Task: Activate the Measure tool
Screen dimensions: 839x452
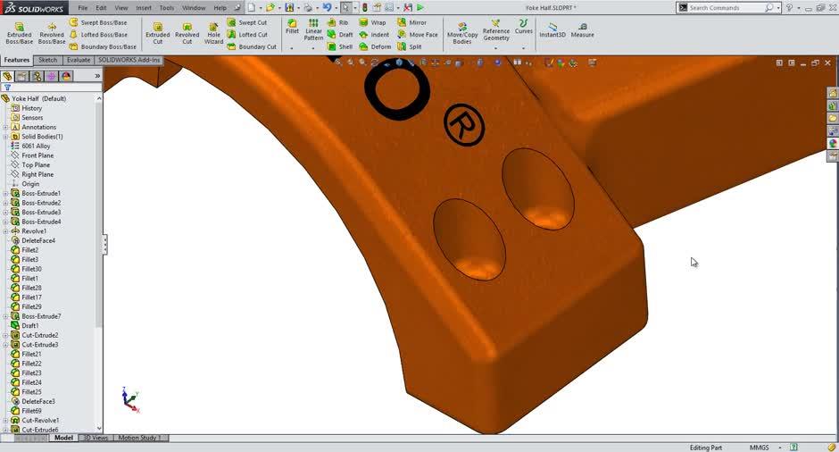Action: [582, 29]
